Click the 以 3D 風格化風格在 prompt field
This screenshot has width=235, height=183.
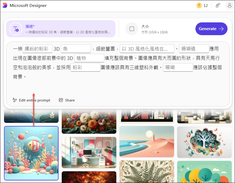pos(147,49)
